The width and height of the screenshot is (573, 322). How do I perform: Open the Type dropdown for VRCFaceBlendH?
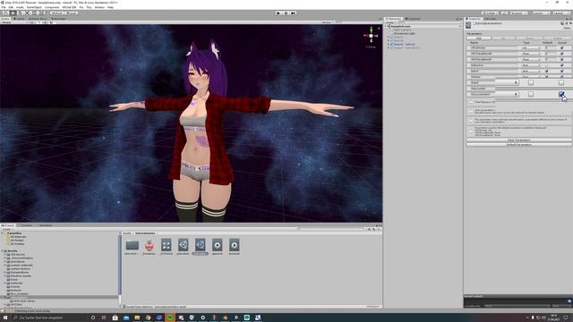tap(531, 54)
